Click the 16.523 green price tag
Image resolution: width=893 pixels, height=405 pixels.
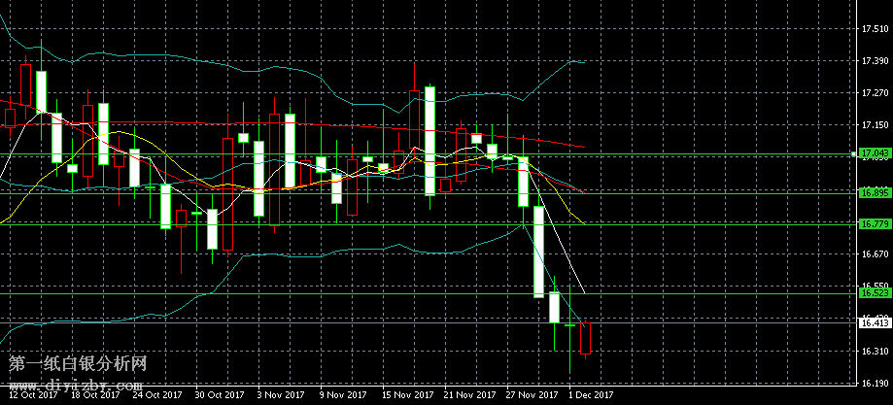click(875, 292)
